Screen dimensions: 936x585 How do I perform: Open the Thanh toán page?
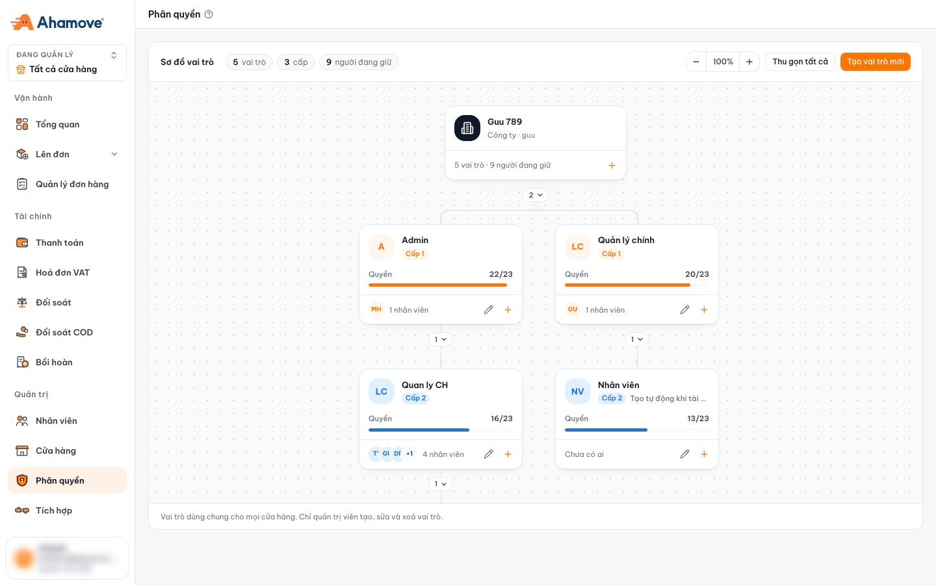tap(67, 242)
